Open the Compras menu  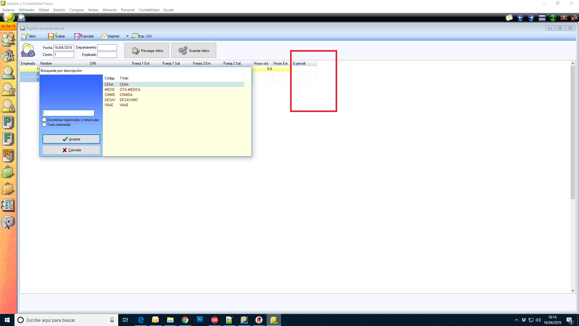coord(77,10)
